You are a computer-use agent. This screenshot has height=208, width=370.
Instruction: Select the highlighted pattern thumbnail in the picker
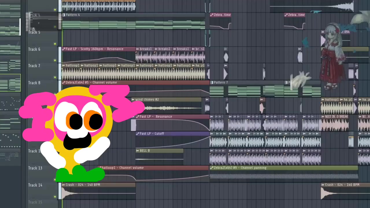10,83
